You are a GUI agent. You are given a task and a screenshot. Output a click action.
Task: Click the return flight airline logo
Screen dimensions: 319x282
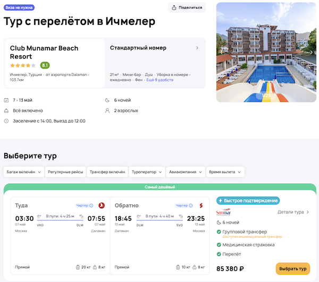coord(201,206)
